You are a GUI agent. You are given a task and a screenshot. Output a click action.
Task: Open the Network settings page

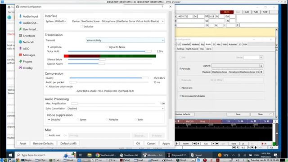(29, 42)
